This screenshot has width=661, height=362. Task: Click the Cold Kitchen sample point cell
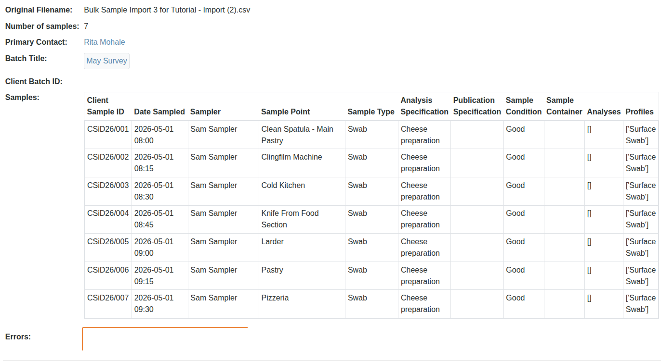click(x=283, y=186)
